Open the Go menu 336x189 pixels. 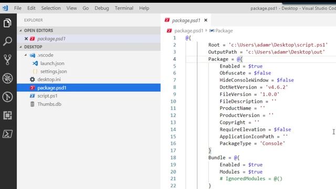pyautogui.click(x=86, y=8)
